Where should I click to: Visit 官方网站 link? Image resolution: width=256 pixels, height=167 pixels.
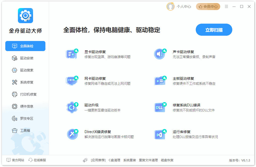(15, 160)
